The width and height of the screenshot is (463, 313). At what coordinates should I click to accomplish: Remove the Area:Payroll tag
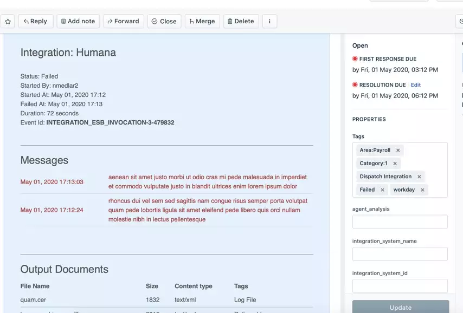click(398, 150)
